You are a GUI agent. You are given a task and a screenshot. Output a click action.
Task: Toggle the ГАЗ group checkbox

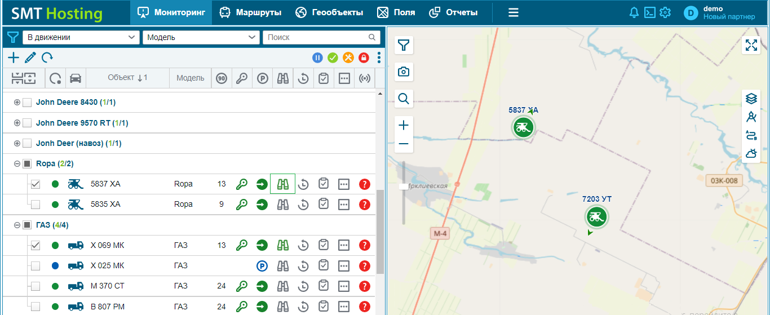click(x=26, y=225)
